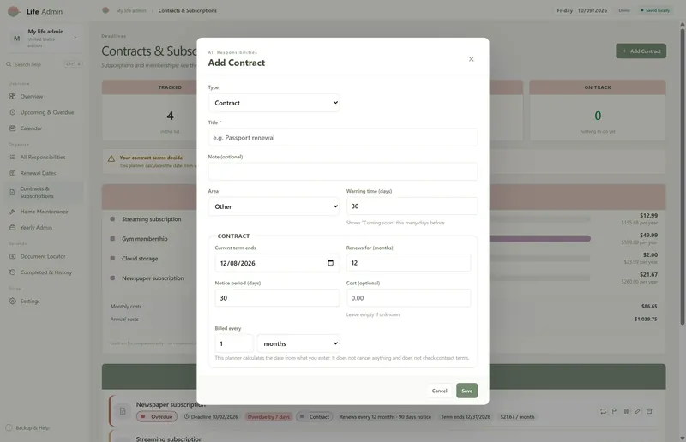Screen dimensions: 686x442
Task: Click the Gym membership cost bar
Action: 540,239
